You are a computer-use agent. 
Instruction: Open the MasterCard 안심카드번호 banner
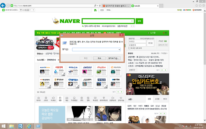click(148, 84)
